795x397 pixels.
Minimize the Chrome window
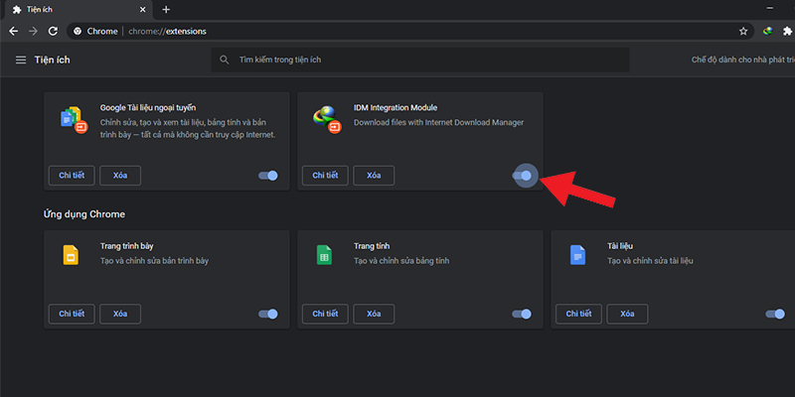769,9
